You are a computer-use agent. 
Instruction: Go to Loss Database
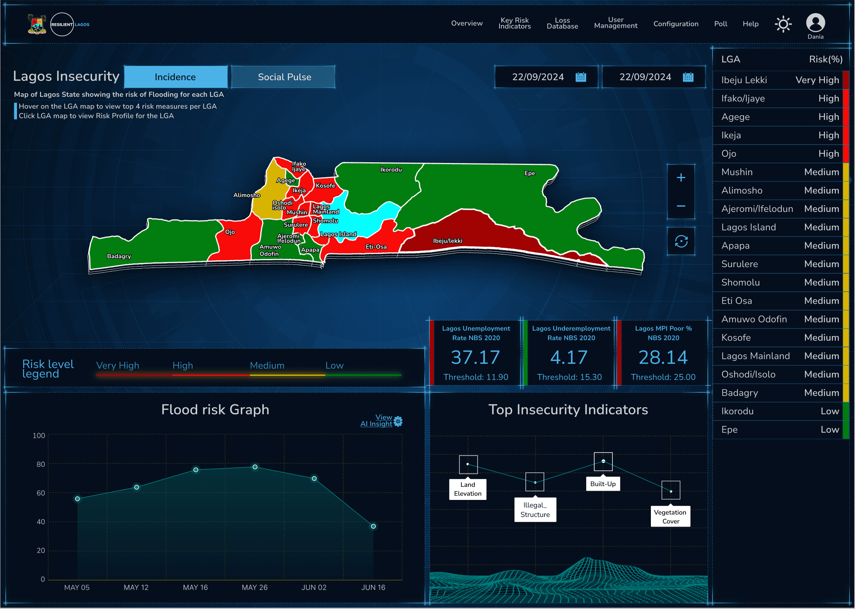pyautogui.click(x=562, y=23)
